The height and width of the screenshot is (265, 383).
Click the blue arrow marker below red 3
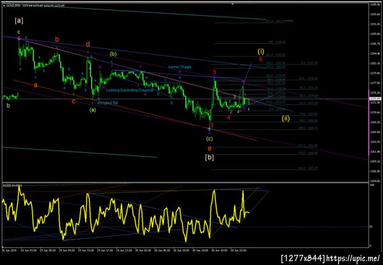pyautogui.click(x=214, y=77)
